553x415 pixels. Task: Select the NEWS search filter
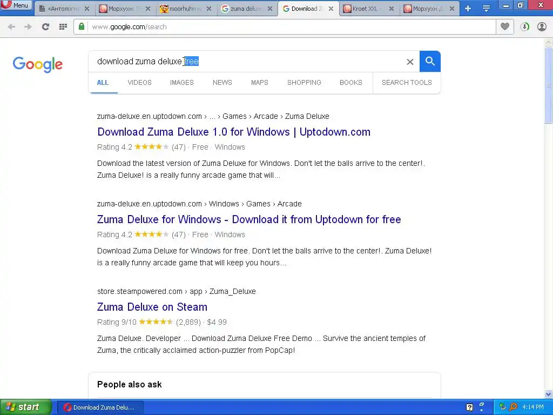coord(222,83)
